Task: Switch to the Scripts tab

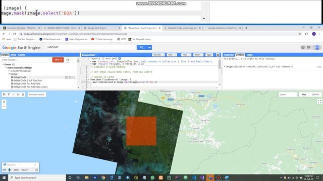Action: 5,55
